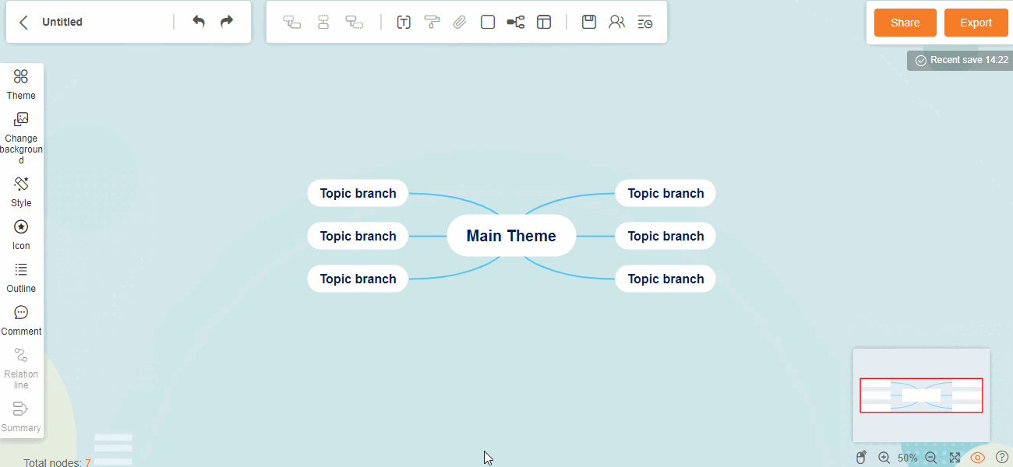Open the mind map structure layout icon

[516, 22]
